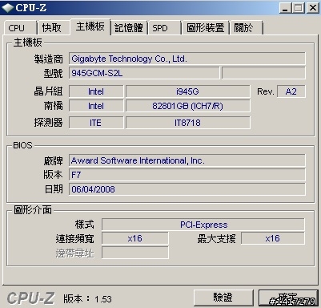Viewport: 321px width, 308px height.
Task: Click the i945G chipset value
Action: 188,91
